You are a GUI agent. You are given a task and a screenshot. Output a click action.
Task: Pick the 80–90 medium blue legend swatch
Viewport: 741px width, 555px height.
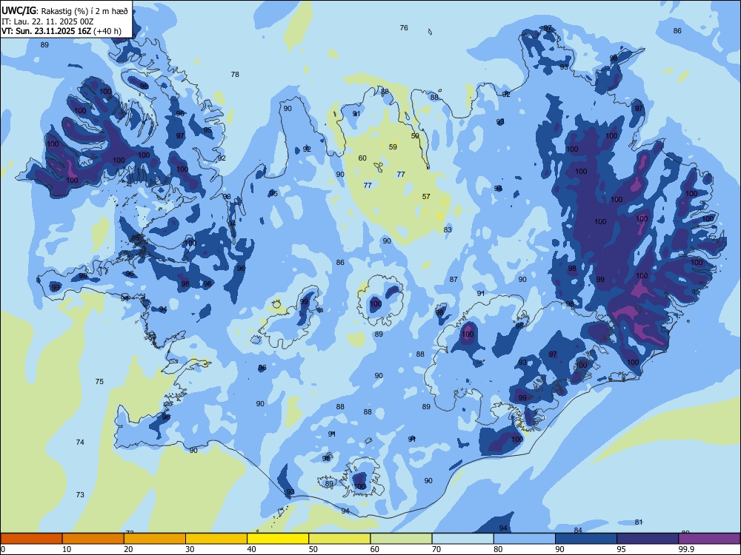coord(525,539)
